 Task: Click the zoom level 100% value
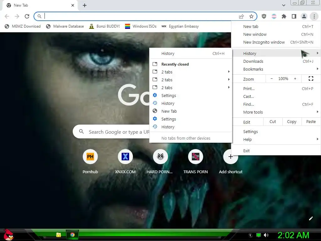283,78
